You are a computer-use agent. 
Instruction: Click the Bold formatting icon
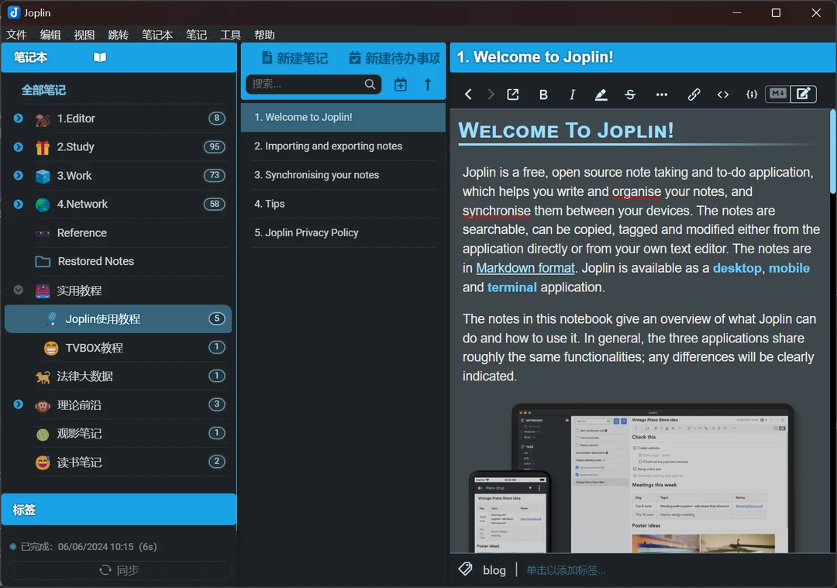click(543, 95)
